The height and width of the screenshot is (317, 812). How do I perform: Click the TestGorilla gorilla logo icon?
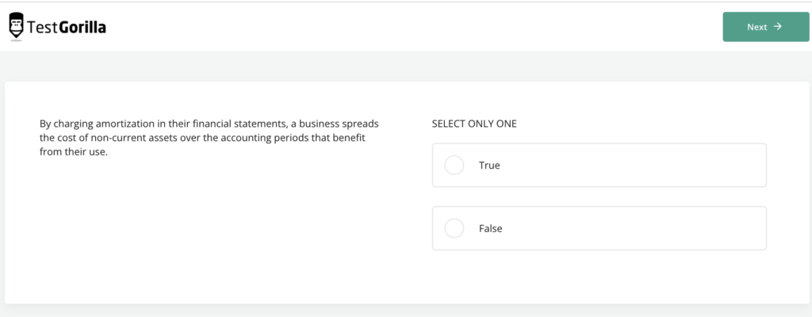pyautogui.click(x=16, y=27)
